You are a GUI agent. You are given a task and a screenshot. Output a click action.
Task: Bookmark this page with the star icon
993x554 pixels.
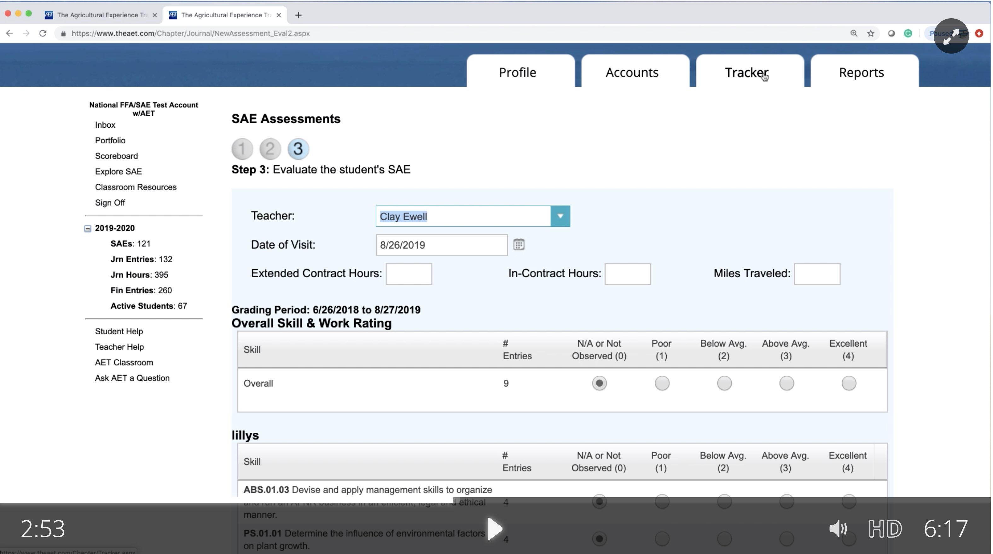tap(871, 33)
